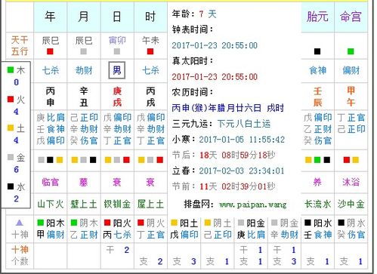Click the 丙申 year pillar

pos(50,97)
